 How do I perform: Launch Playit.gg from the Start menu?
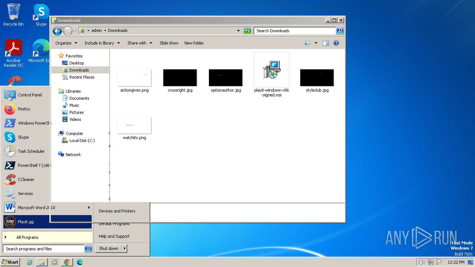[x=47, y=222]
